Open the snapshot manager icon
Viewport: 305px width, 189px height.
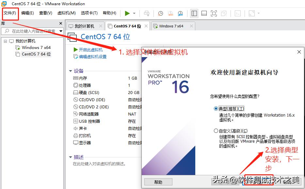[180, 13]
